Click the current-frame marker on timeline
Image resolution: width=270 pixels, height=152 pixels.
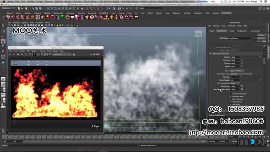[68, 137]
